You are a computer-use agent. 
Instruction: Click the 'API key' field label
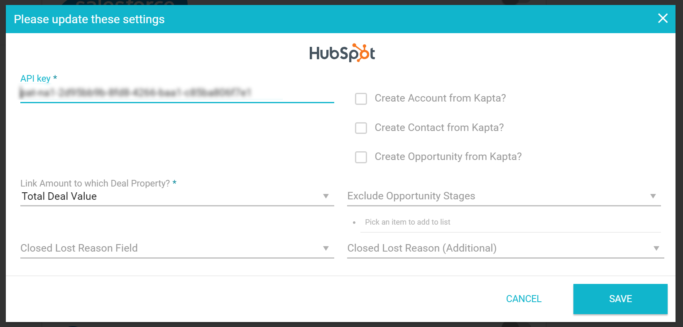pyautogui.click(x=36, y=79)
